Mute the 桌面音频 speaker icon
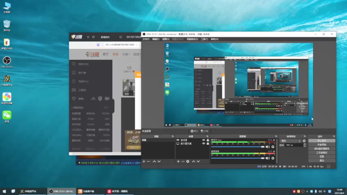This screenshot has width=347, height=195. (268, 158)
